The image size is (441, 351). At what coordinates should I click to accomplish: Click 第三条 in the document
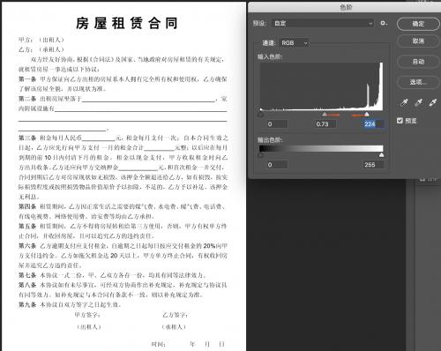pyautogui.click(x=27, y=138)
